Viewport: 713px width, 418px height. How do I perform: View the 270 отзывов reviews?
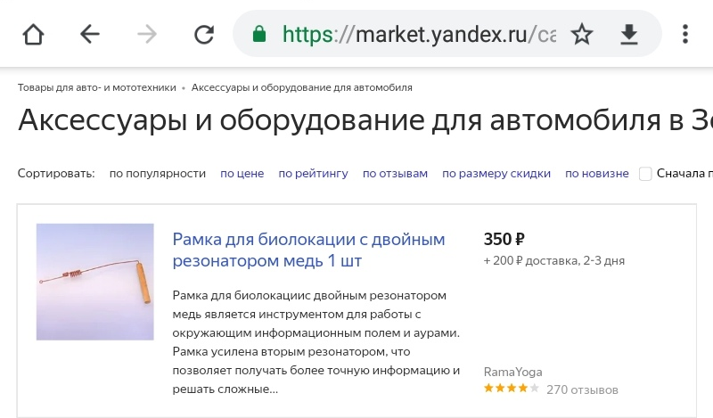(x=582, y=389)
